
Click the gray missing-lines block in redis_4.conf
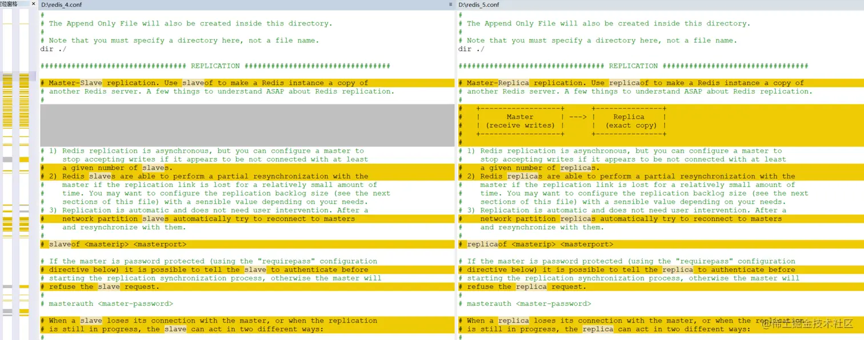(x=247, y=126)
